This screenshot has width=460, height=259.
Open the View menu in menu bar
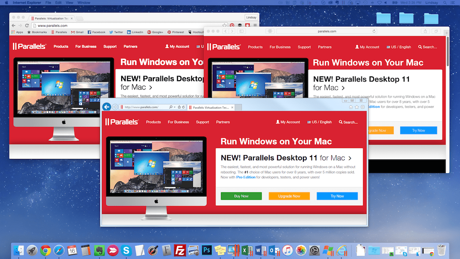pos(70,3)
